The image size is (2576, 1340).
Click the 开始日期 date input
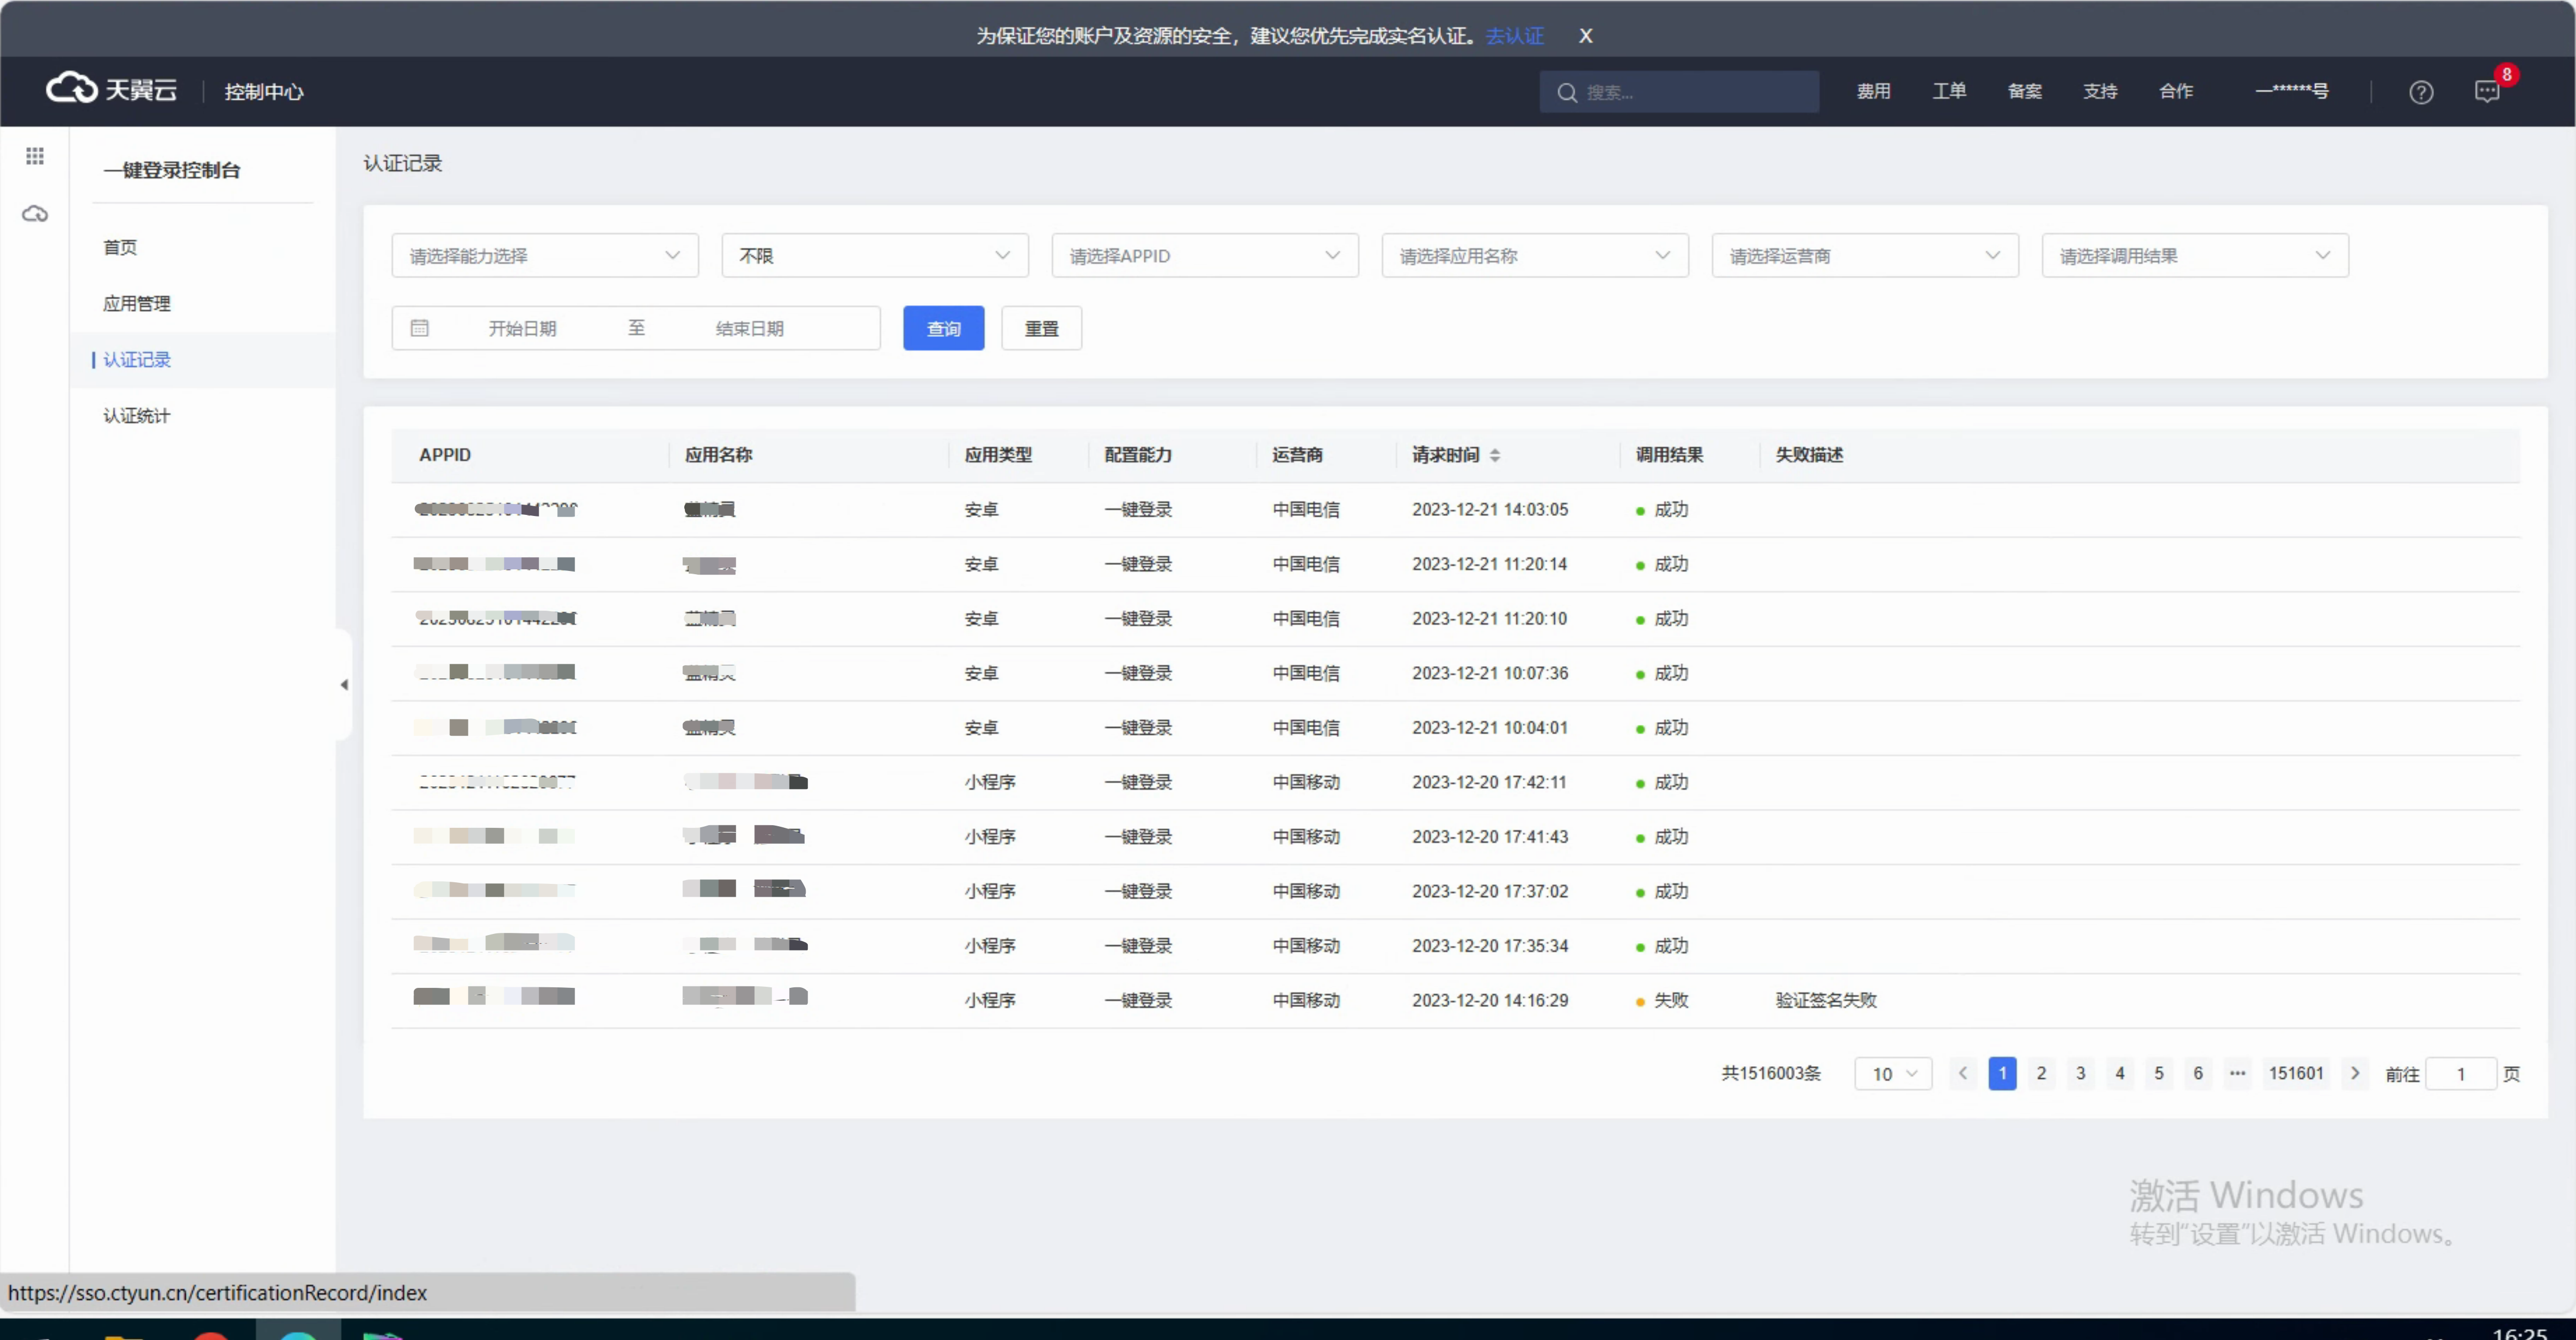coord(522,328)
